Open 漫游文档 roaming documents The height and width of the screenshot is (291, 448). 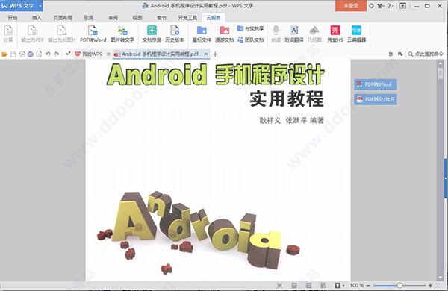[x=225, y=34]
